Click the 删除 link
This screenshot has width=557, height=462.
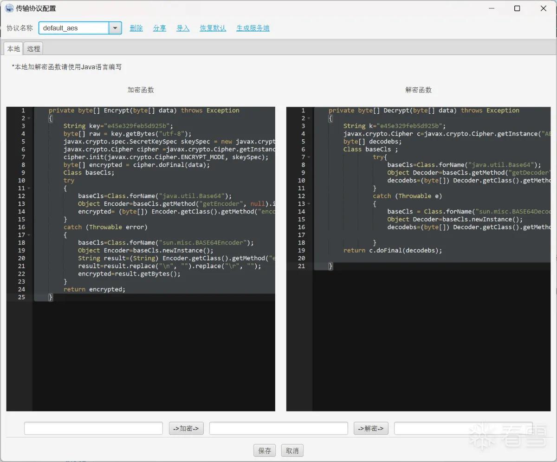point(136,28)
